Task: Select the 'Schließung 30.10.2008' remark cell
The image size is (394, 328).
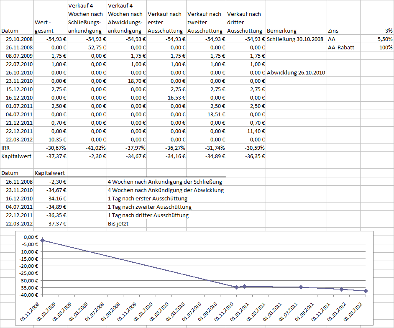Action: [x=296, y=39]
